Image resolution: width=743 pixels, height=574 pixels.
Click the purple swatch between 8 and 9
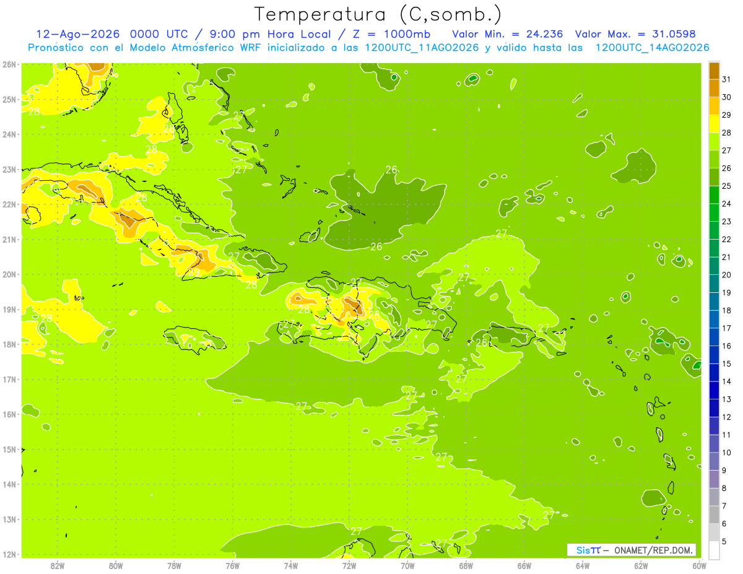click(714, 479)
